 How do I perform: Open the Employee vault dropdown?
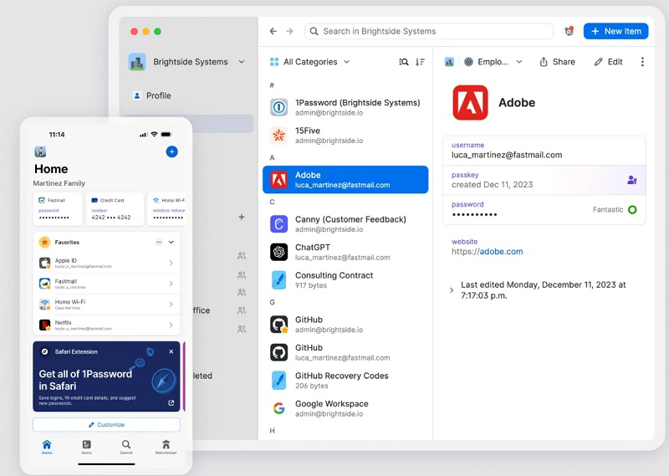pyautogui.click(x=493, y=62)
